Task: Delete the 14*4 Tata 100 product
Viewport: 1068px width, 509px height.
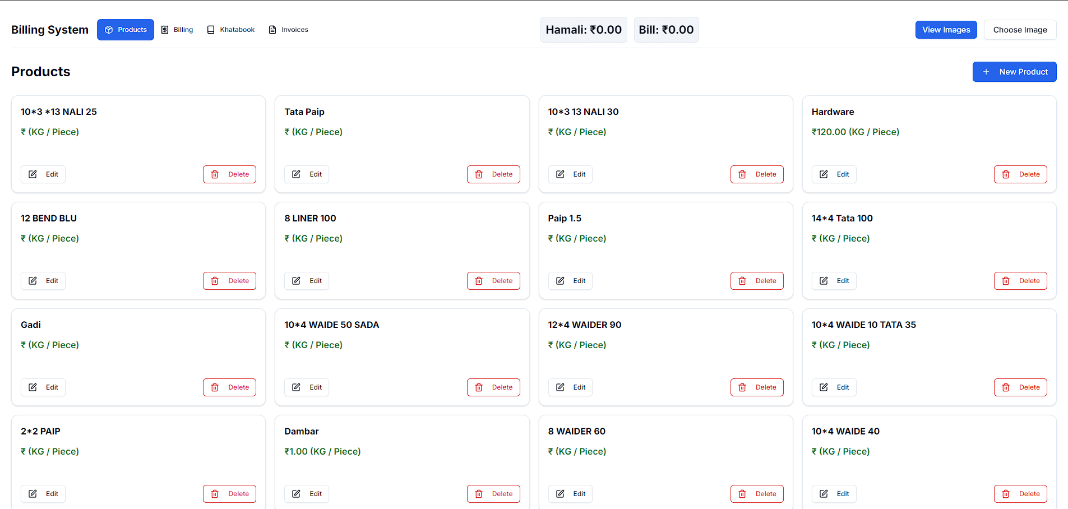Action: (1020, 281)
